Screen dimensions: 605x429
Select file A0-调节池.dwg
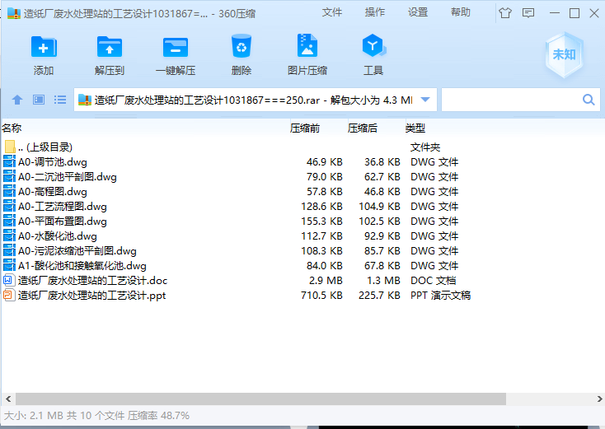click(303, 162)
